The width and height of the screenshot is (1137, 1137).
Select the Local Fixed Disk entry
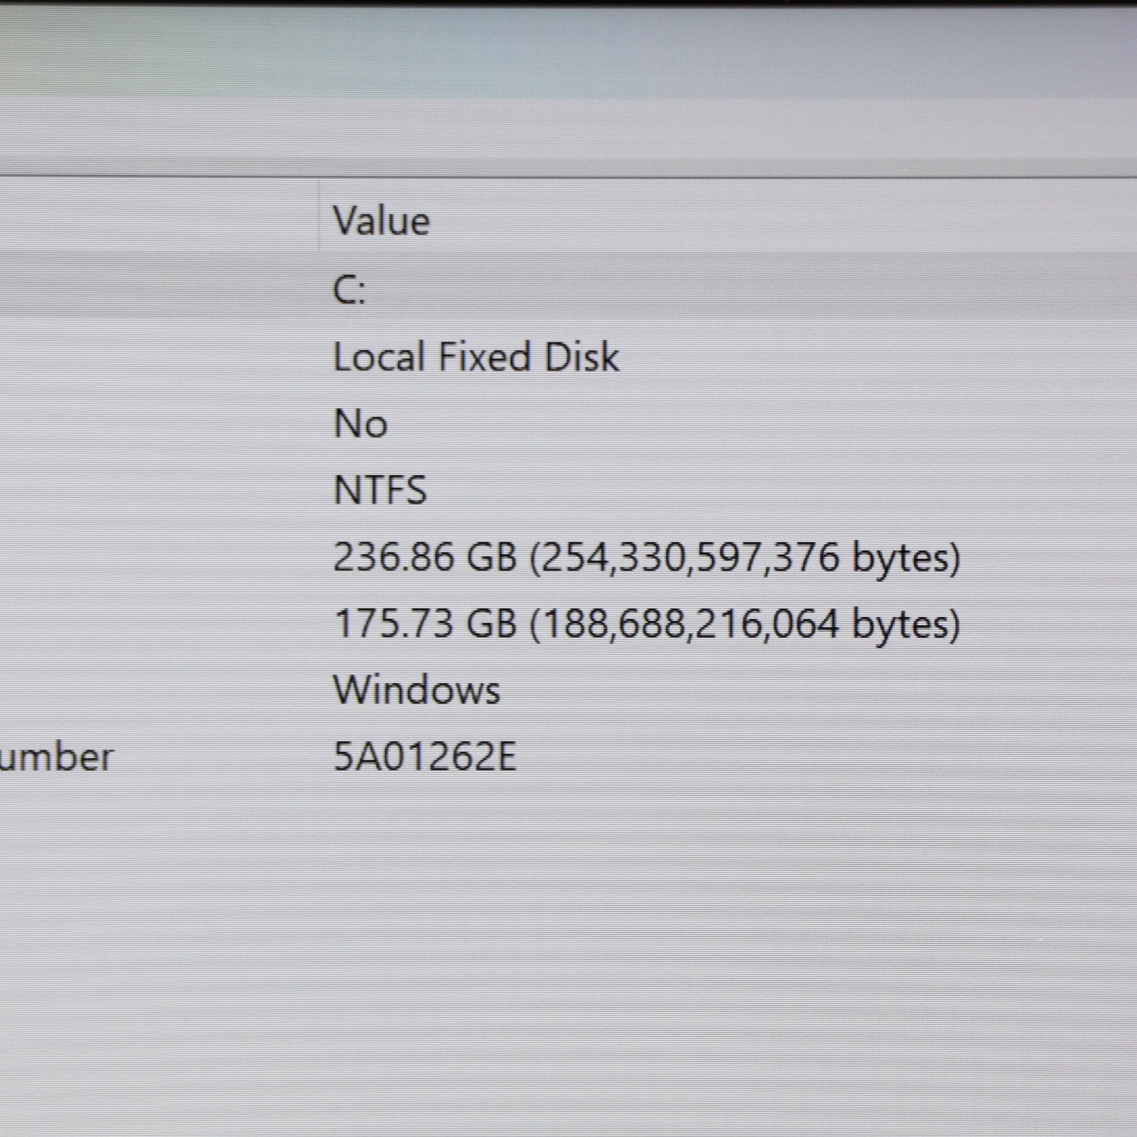click(475, 357)
